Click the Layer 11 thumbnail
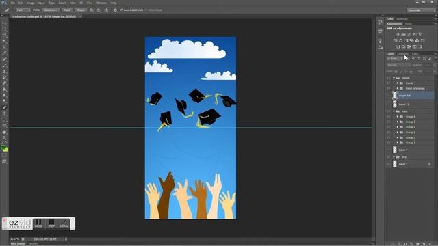Viewport: 438px width, 246px height. point(394,104)
